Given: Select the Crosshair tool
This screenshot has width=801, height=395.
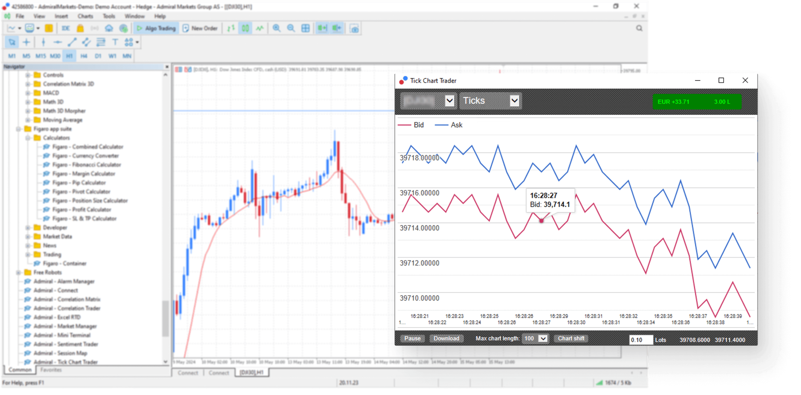Looking at the screenshot, I should point(26,42).
